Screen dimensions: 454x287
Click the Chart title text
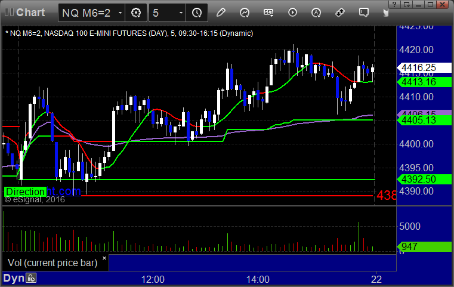[x=30, y=13]
